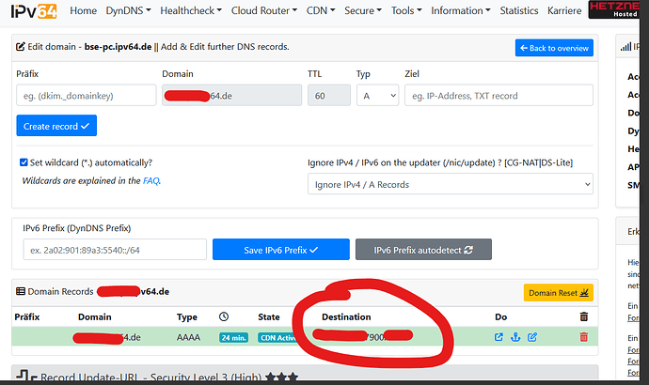Click the Hetzner Hosted logo
The width and height of the screenshot is (649, 385).
click(619, 11)
